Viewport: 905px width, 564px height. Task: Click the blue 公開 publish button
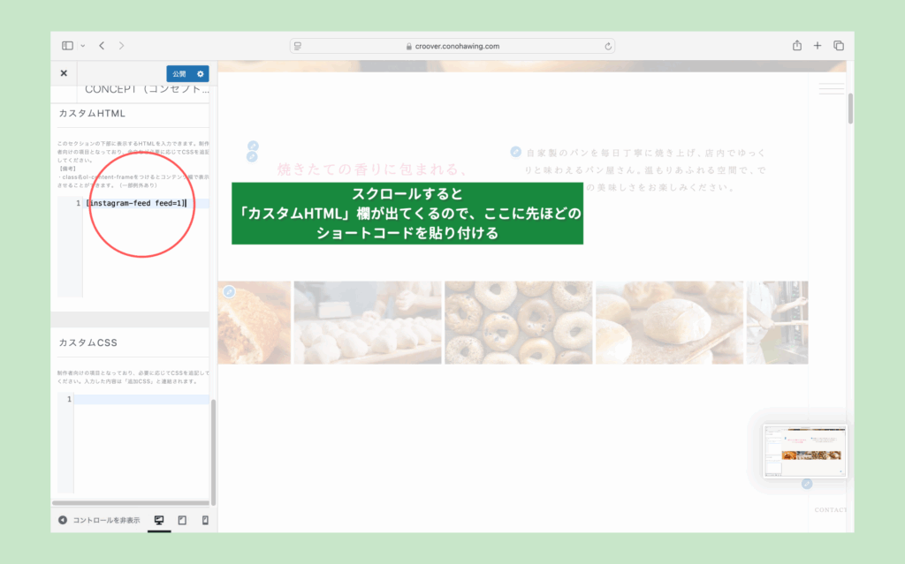(179, 74)
